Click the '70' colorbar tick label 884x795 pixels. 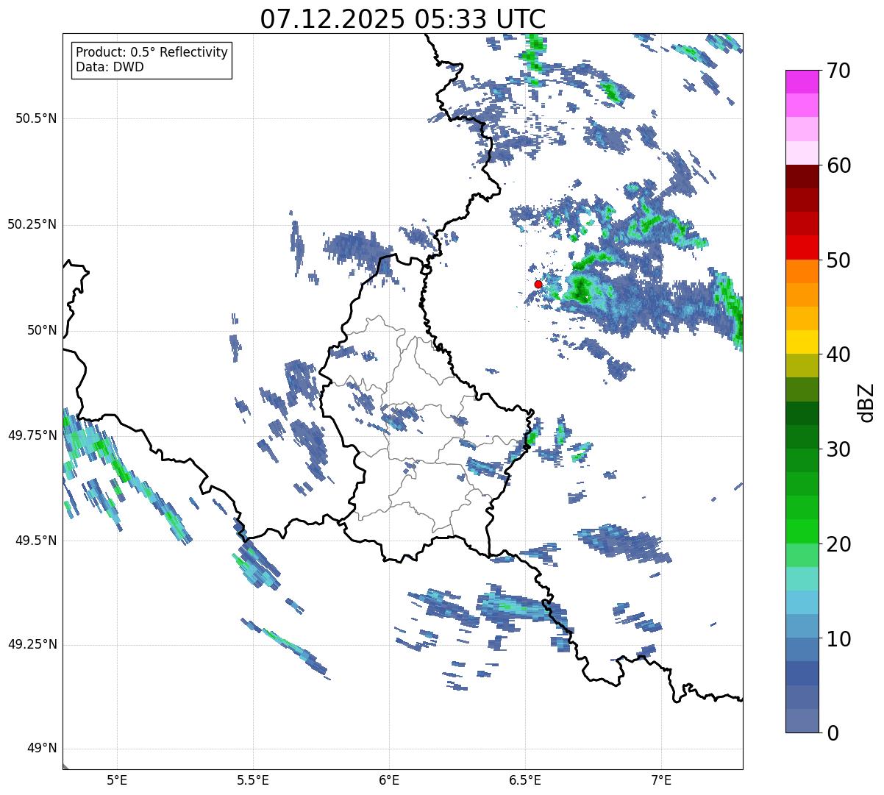[838, 71]
